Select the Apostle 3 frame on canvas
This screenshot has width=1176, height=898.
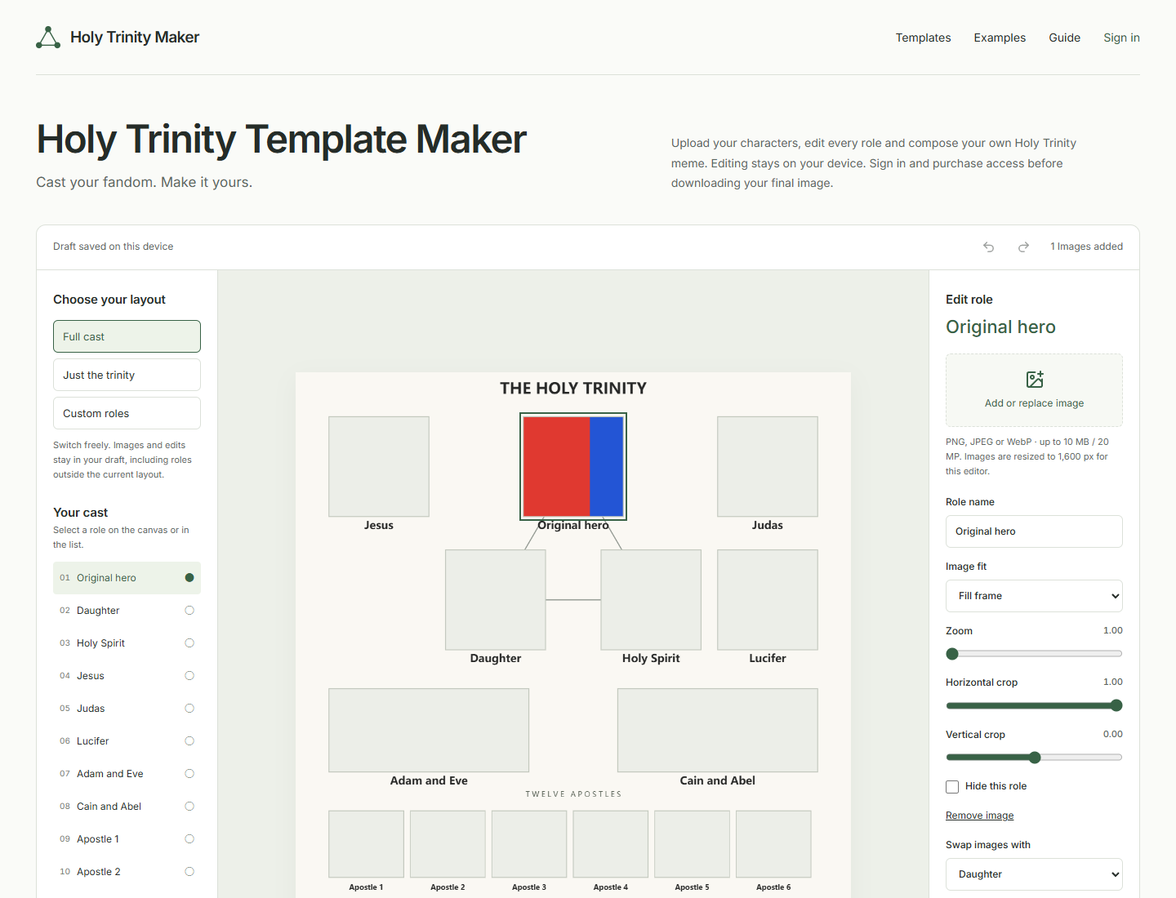click(529, 844)
